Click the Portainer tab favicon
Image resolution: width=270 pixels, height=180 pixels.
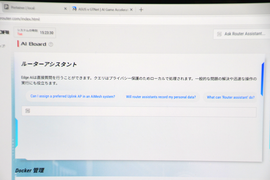[x=6, y=7]
